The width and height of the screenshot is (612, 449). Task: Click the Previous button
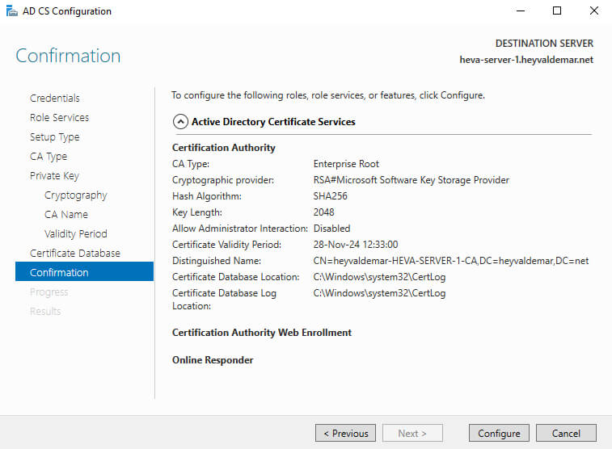click(x=345, y=433)
